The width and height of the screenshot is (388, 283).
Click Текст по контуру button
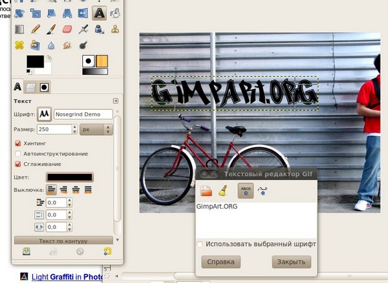64,240
